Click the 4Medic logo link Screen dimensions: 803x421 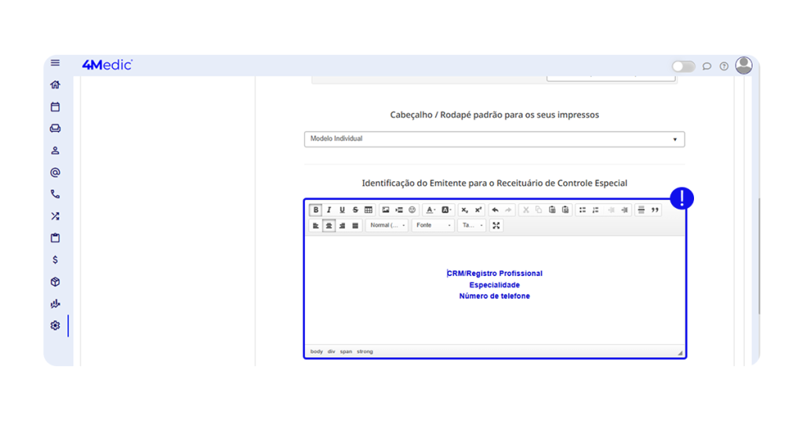107,65
